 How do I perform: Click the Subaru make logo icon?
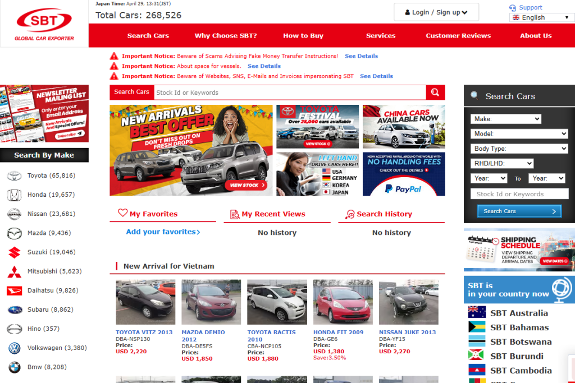point(15,310)
